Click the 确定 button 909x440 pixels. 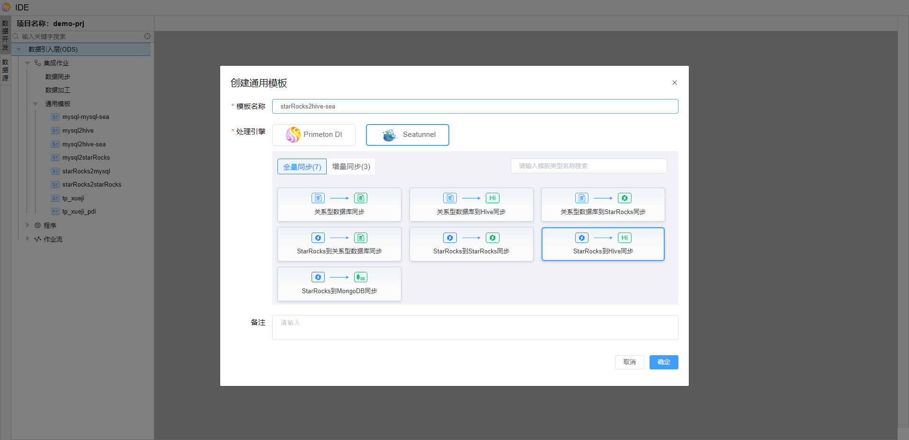(x=663, y=362)
